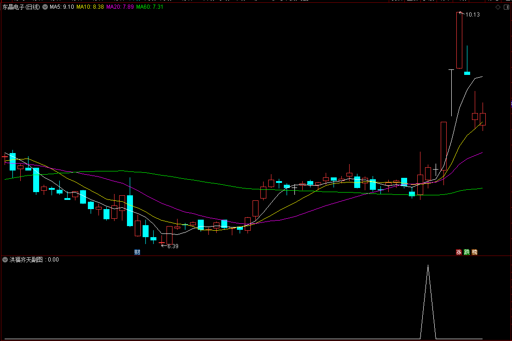Click the 10.13 high price label
The width and height of the screenshot is (512, 341).
pyautogui.click(x=472, y=15)
